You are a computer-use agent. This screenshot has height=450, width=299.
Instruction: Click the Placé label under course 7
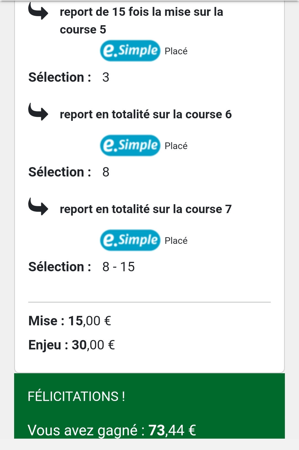point(176,241)
